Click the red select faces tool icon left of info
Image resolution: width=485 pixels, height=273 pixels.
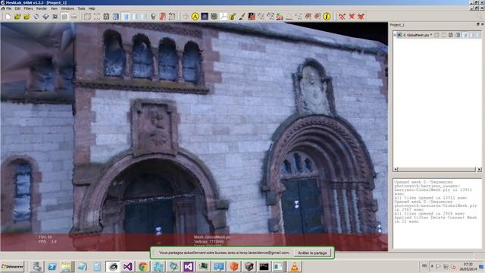tap(318, 17)
